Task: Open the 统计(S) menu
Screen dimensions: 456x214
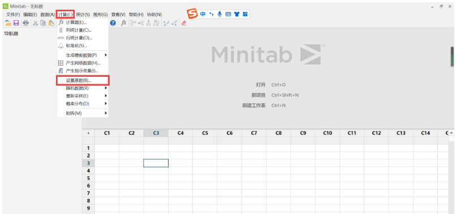Action: click(x=83, y=15)
